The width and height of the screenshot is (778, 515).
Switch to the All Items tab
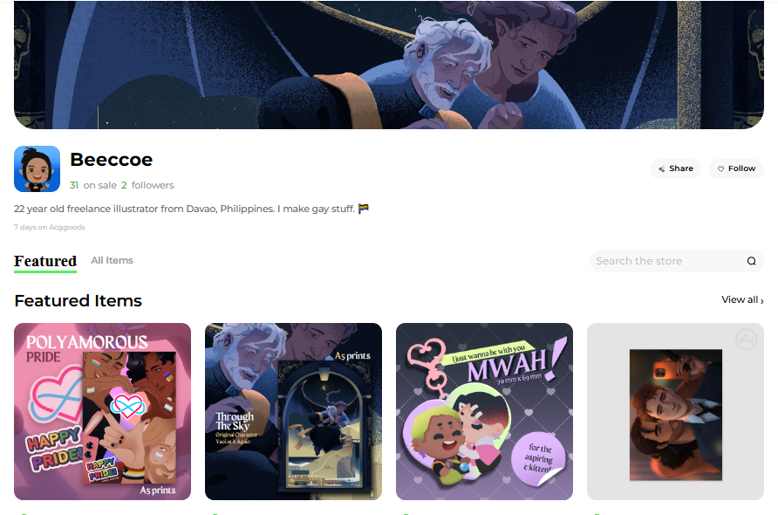coord(113,260)
